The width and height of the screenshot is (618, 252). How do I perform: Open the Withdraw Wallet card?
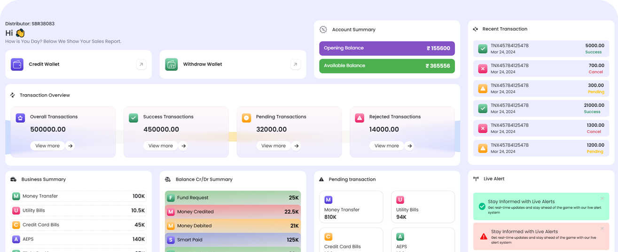click(233, 64)
